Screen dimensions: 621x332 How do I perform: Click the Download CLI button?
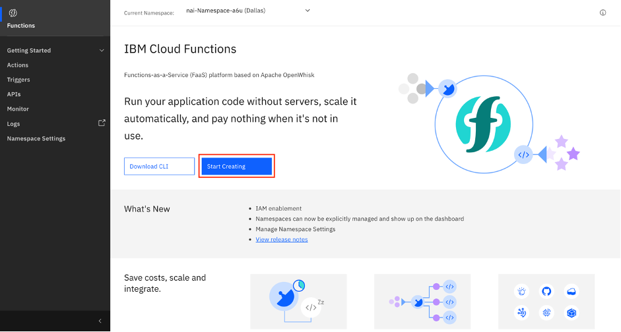click(159, 167)
